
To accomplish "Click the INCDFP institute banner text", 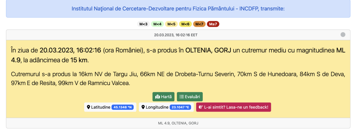I will coord(178,9).
